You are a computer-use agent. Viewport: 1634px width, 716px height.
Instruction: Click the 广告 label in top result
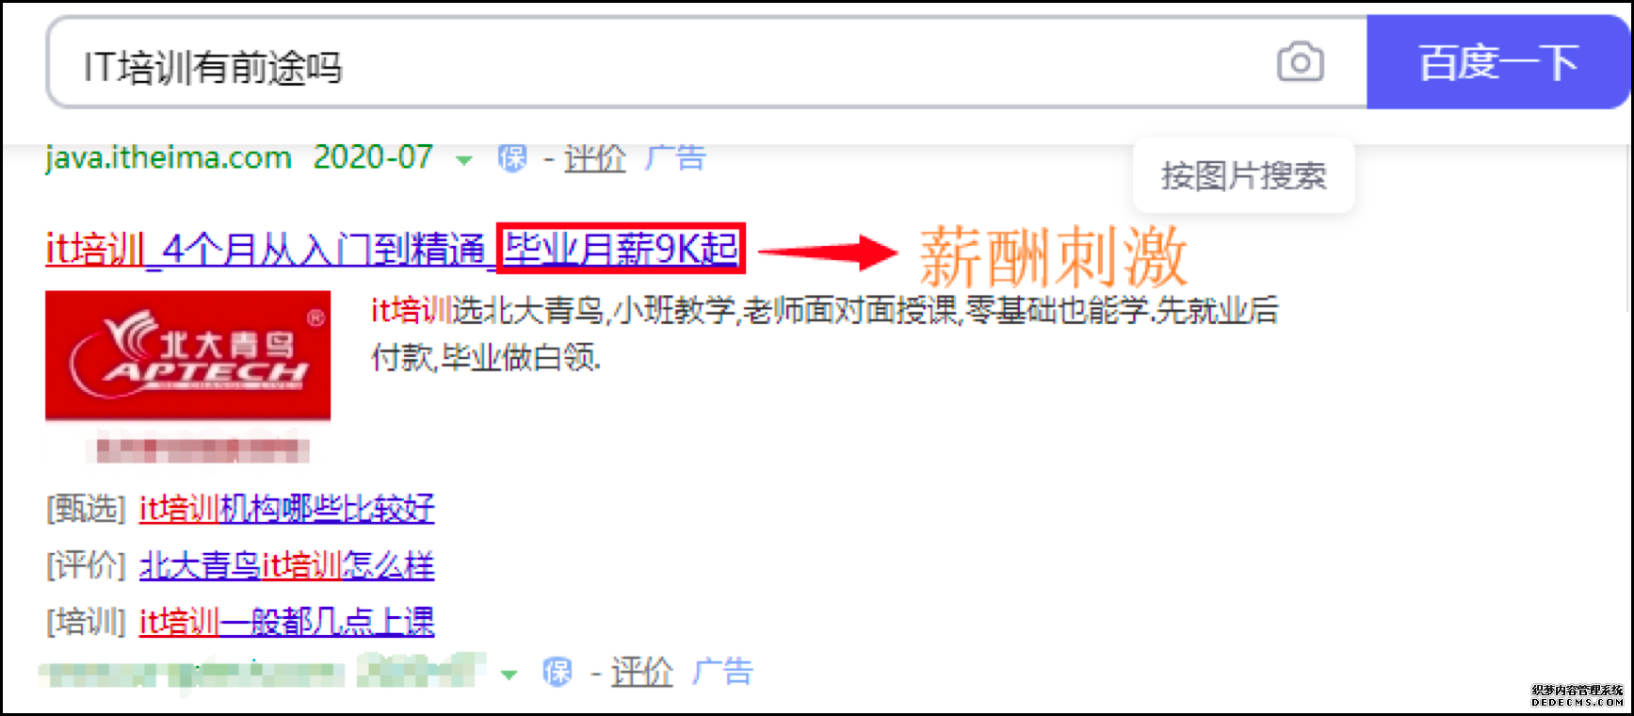(675, 157)
